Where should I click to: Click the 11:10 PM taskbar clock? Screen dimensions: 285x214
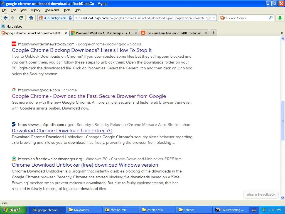[x=275, y=210]
